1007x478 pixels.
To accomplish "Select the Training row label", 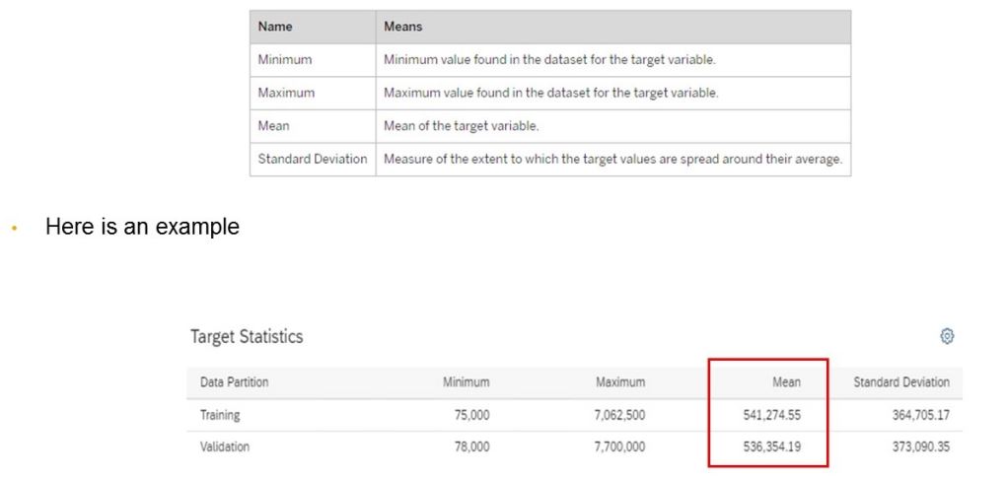I will pos(220,415).
